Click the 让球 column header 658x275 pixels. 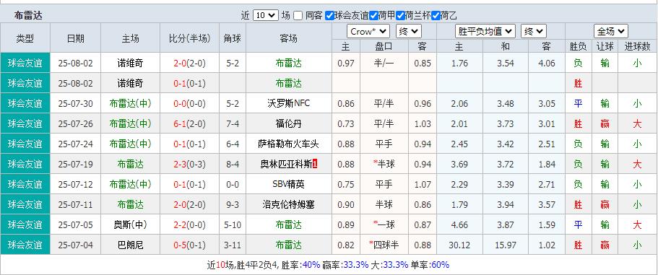(x=605, y=46)
